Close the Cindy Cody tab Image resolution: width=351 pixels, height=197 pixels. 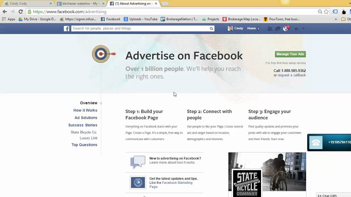click(50, 4)
